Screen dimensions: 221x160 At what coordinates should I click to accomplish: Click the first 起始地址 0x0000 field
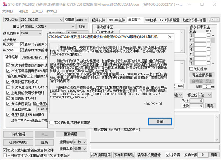click(x=11, y=44)
